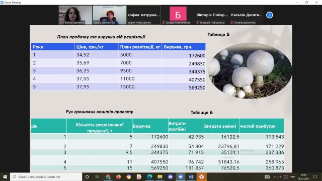The image size is (322, 181).
Task: Click the taskbar search input field
Action: coord(46,176)
